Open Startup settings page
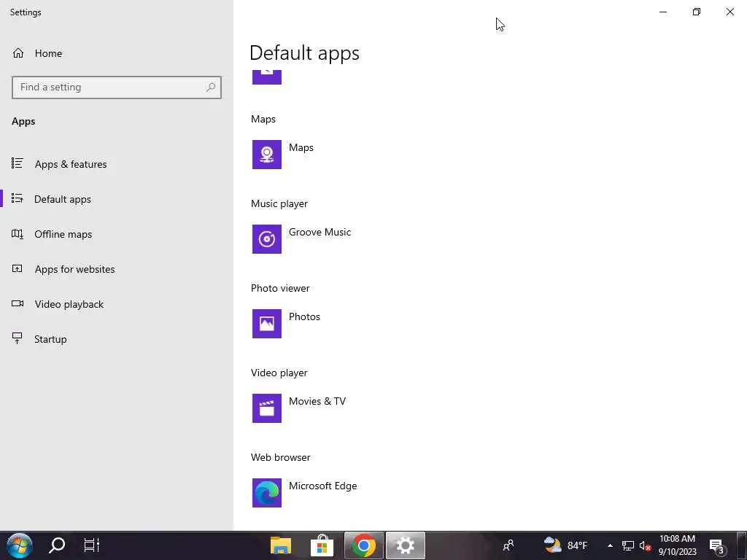Viewport: 747px width, 560px height. pyautogui.click(x=117, y=339)
